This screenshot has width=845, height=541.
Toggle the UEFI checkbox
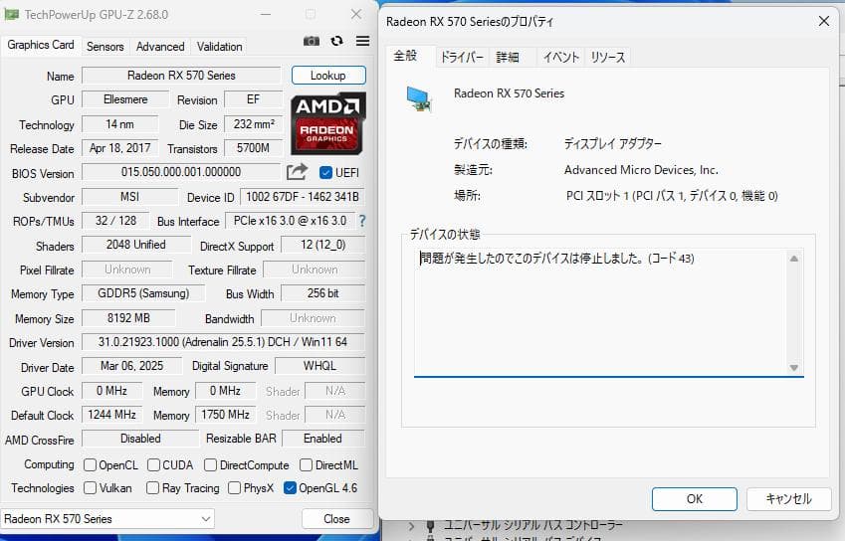325,172
